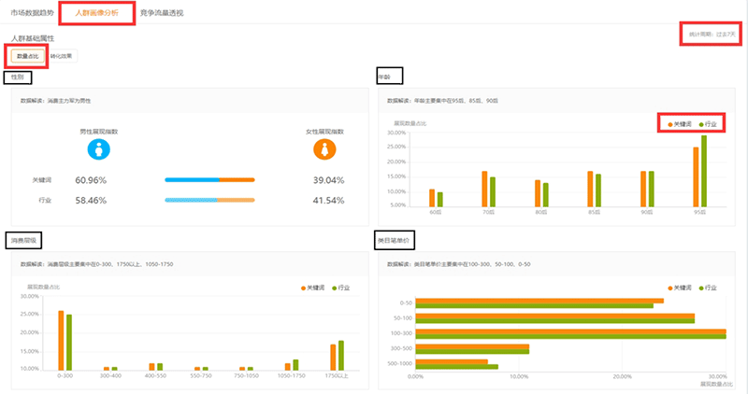Open the 竞争流量透视 tab

tap(162, 13)
